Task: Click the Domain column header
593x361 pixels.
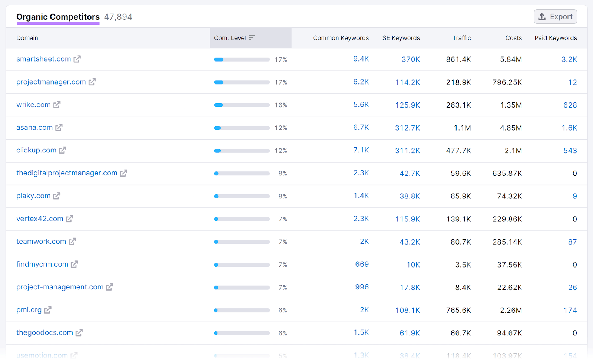Action: 27,37
